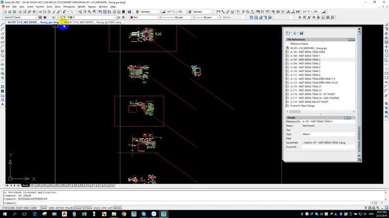Click the Zoom Realtime magnifier icon
The image size is (389, 218).
tap(85, 12)
